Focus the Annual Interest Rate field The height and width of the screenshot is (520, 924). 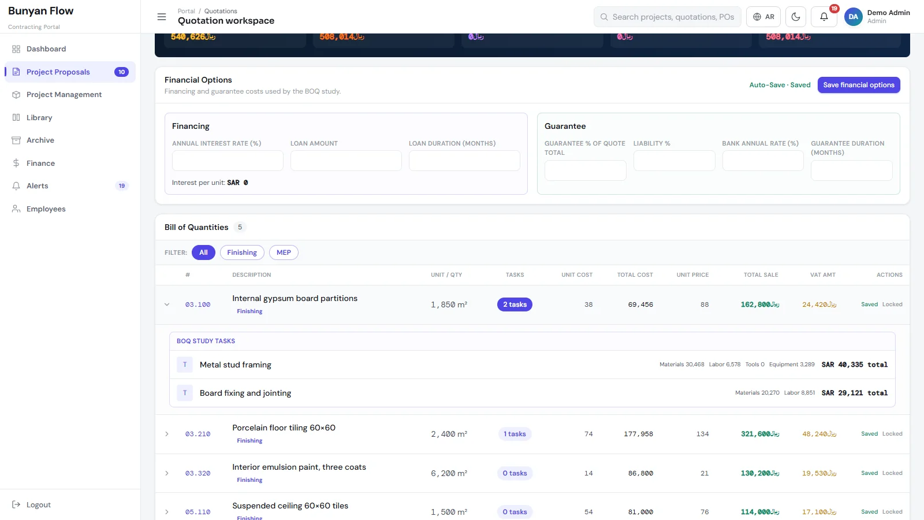pyautogui.click(x=228, y=161)
